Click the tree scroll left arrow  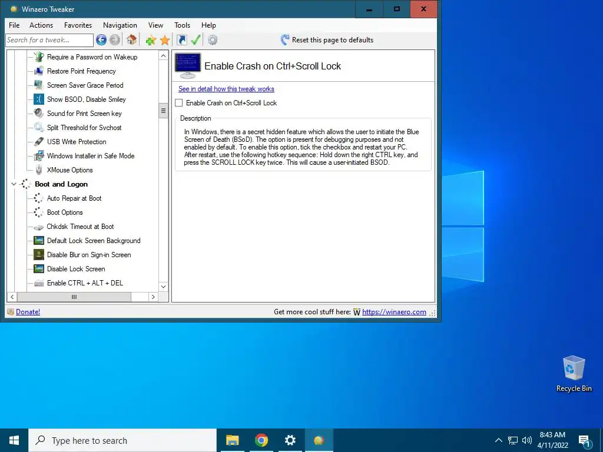pyautogui.click(x=12, y=297)
